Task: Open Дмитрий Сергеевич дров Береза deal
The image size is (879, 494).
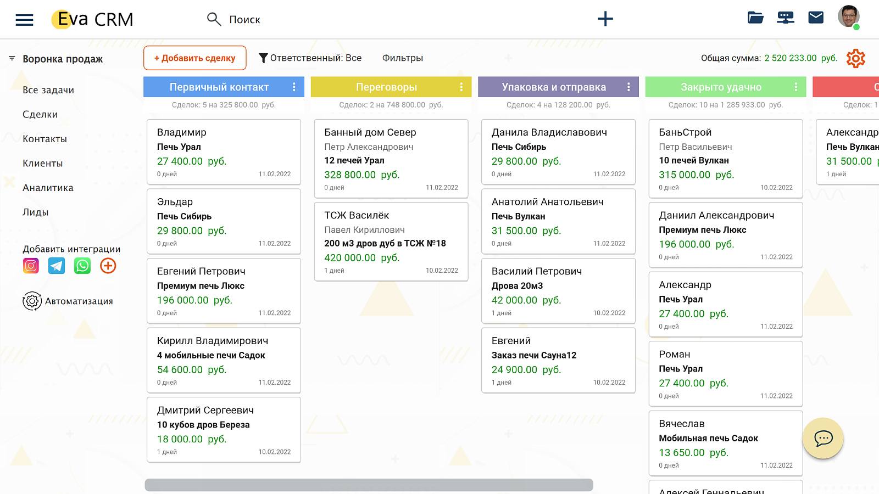Action: tap(224, 430)
